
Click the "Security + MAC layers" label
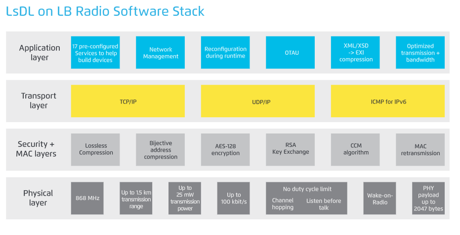pyautogui.click(x=36, y=149)
